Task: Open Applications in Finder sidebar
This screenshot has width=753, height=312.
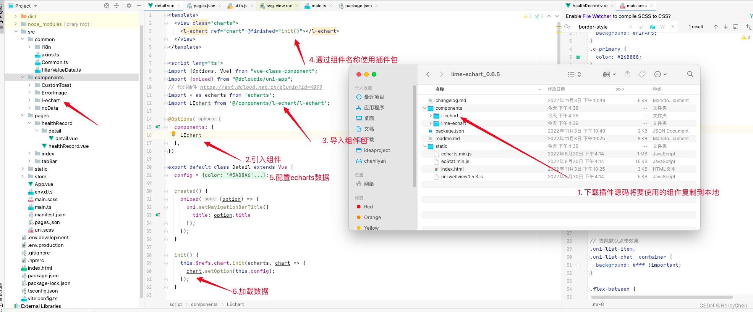Action: click(x=370, y=107)
